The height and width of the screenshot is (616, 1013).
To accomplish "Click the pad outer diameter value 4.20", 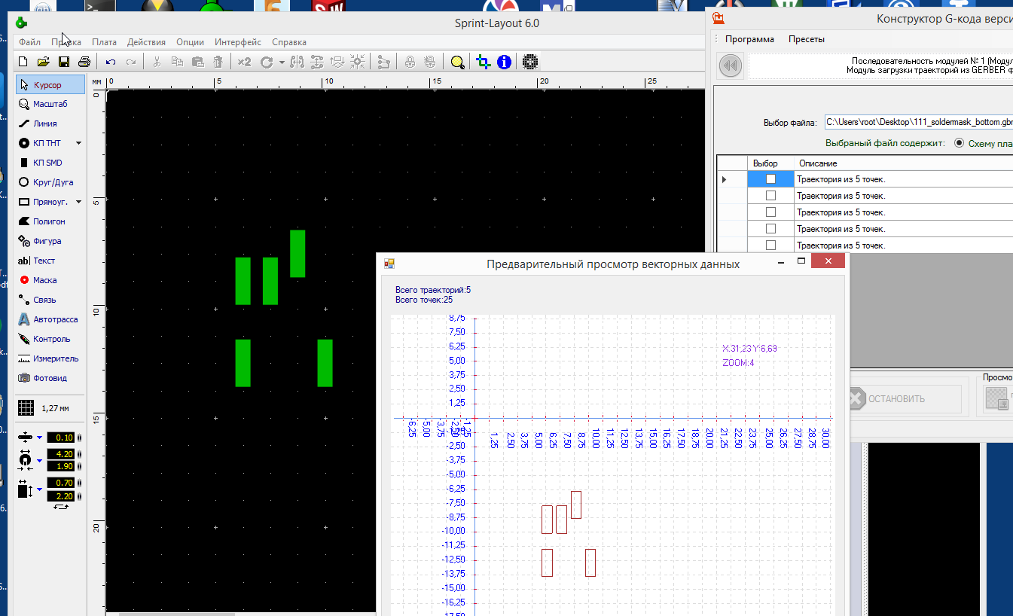I will pos(62,454).
